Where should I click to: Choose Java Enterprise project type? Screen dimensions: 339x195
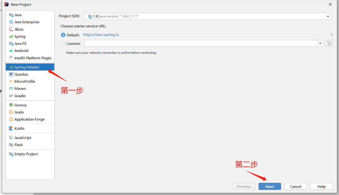pyautogui.click(x=30, y=22)
